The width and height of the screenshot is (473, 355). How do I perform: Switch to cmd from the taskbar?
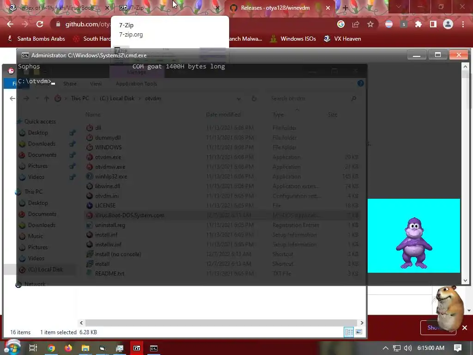[154, 348]
